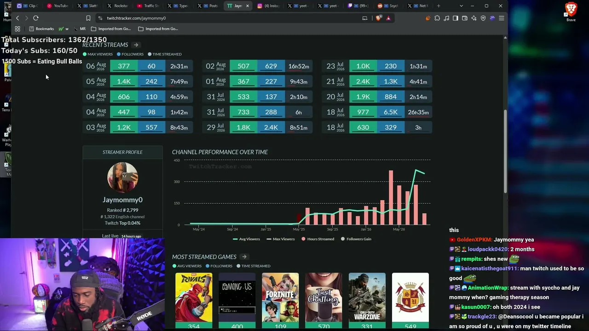Open the 03 Aug stream with 8h43m

pos(138,127)
